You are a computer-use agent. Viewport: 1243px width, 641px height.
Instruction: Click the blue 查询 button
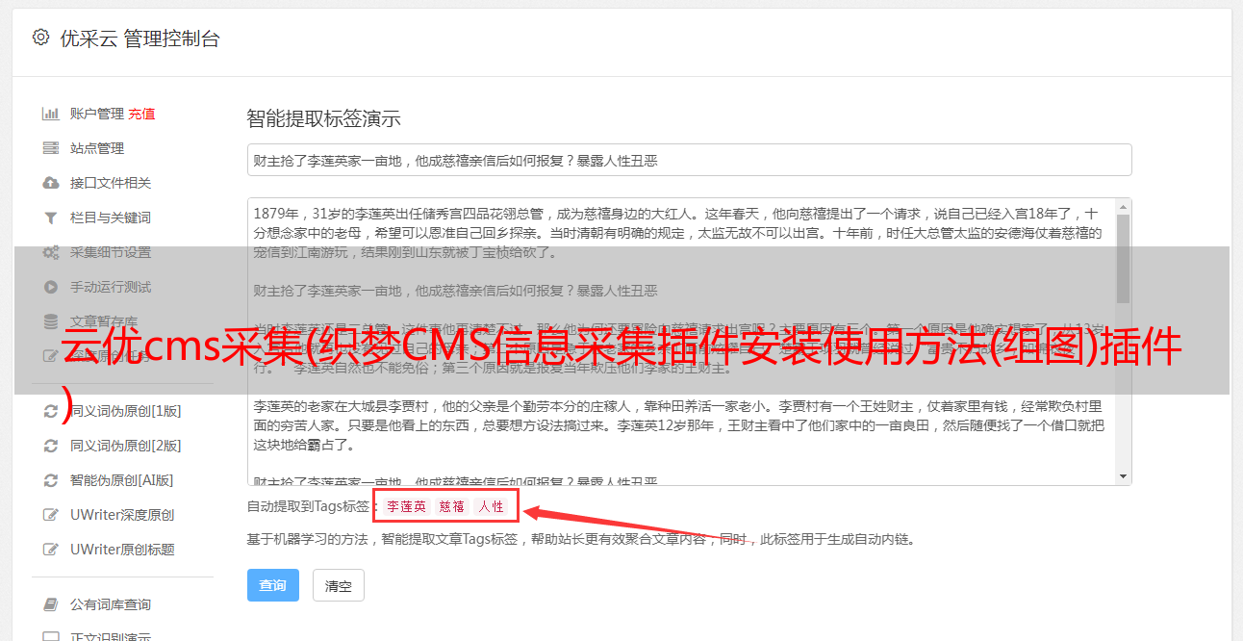click(273, 585)
